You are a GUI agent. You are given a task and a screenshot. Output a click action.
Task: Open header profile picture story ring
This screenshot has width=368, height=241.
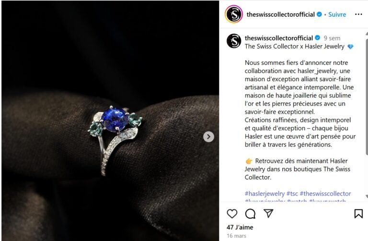tap(234, 14)
